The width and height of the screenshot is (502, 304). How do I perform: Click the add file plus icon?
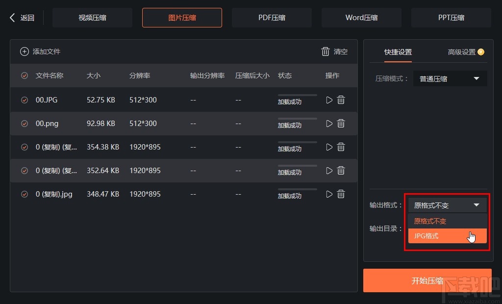[25, 51]
